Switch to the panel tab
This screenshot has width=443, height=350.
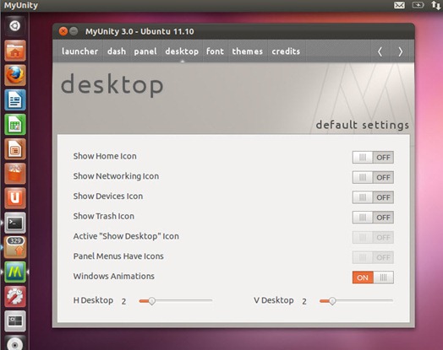[x=145, y=51]
